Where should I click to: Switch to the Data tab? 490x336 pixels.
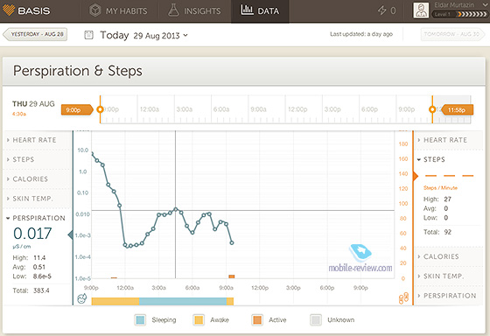click(260, 11)
